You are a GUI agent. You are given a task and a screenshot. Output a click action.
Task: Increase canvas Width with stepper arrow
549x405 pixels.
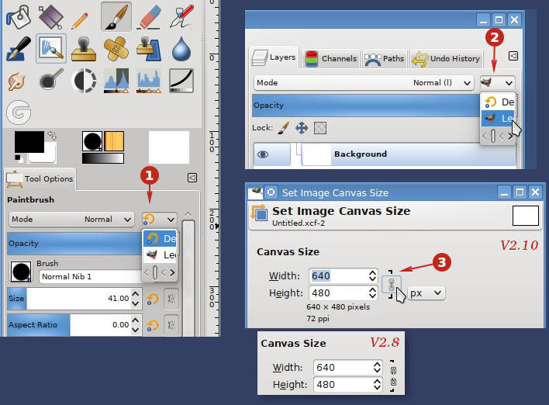[x=372, y=272]
